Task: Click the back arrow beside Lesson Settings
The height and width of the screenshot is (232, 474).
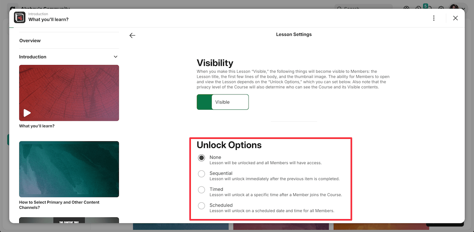Action: click(x=132, y=35)
